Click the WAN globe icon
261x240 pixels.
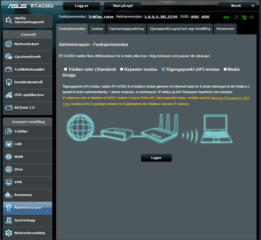pyautogui.click(x=9, y=157)
